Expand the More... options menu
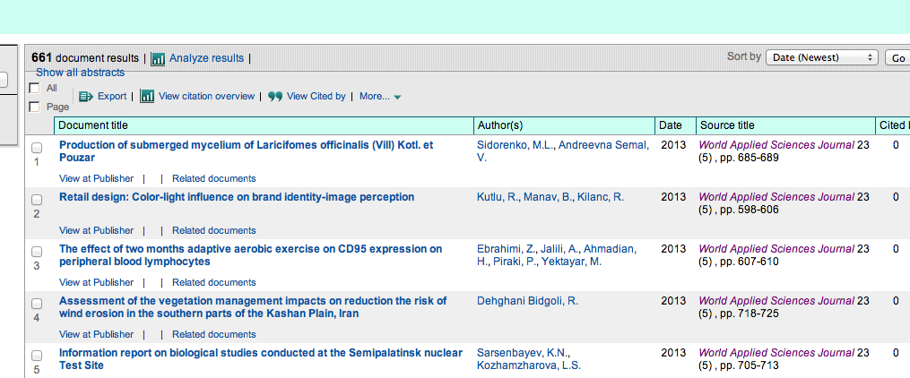The height and width of the screenshot is (378, 910). point(380,97)
